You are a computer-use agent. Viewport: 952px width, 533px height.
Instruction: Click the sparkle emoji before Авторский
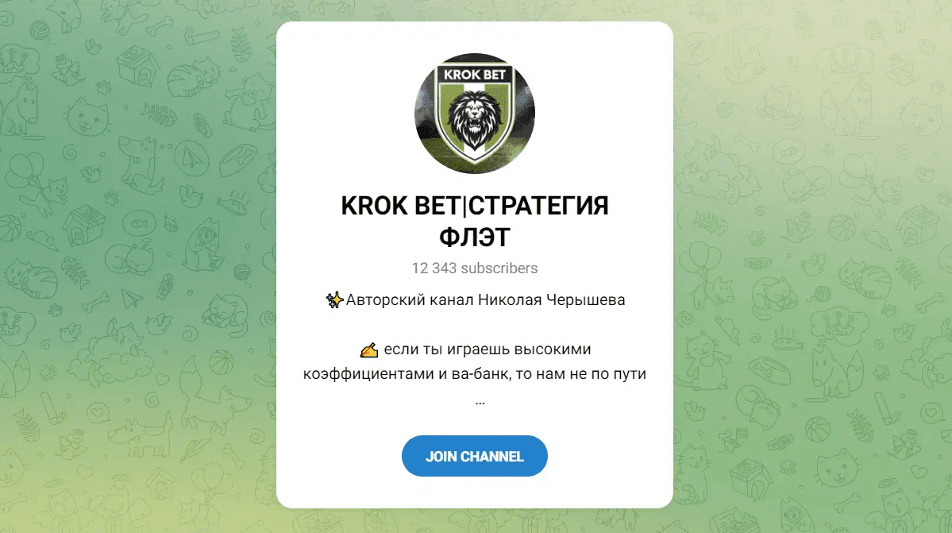tap(334, 300)
